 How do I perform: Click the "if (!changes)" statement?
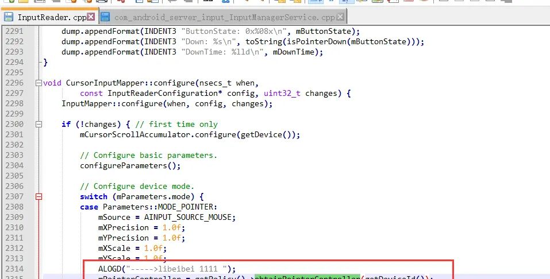(91, 125)
